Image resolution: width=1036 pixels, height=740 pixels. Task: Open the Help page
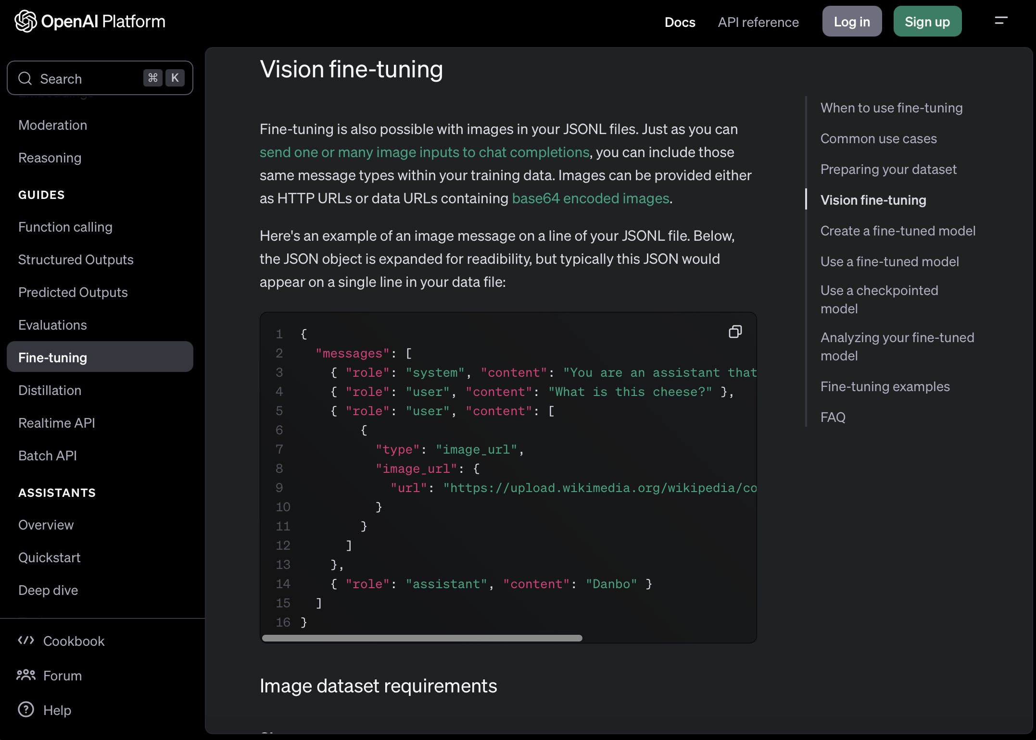57,710
